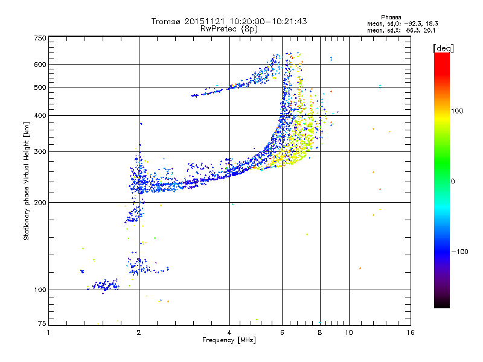483x362 pixels.
Task: Click the 'mean, sd,X: 86.3, 20.1' line
Action: coord(401,31)
